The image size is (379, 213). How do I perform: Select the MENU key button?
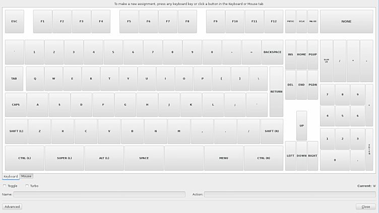click(x=224, y=158)
